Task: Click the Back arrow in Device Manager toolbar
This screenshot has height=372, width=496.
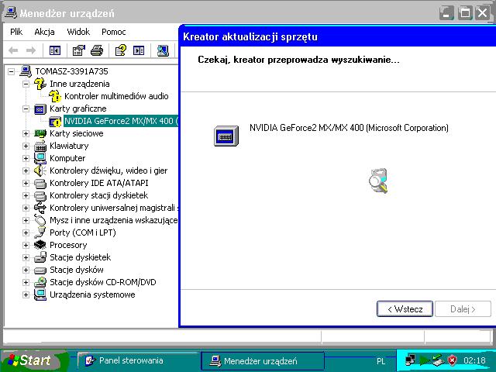Action: 13,50
